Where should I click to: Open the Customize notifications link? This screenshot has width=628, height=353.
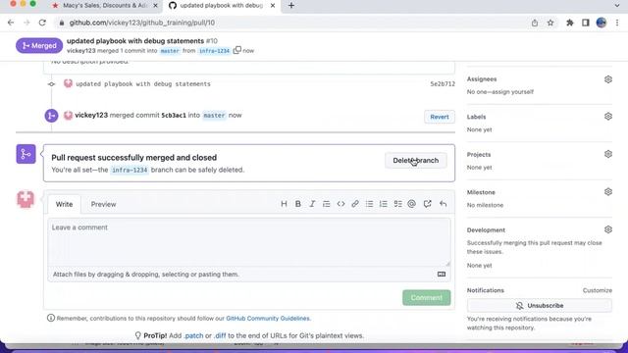click(x=598, y=290)
